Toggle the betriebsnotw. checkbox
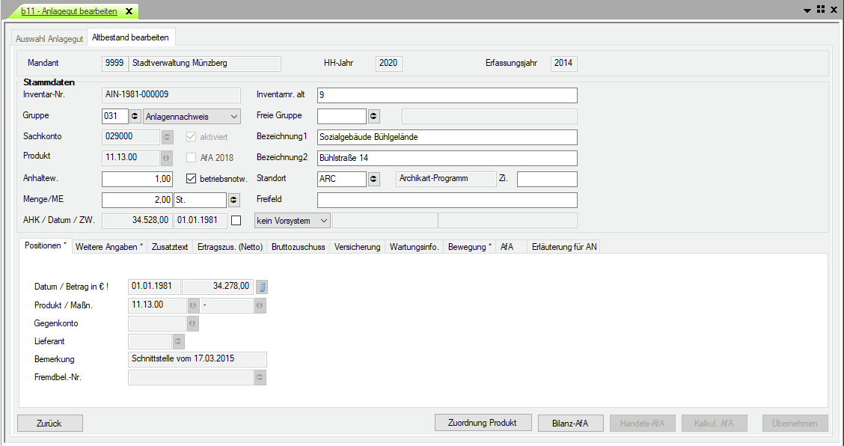 coord(192,179)
